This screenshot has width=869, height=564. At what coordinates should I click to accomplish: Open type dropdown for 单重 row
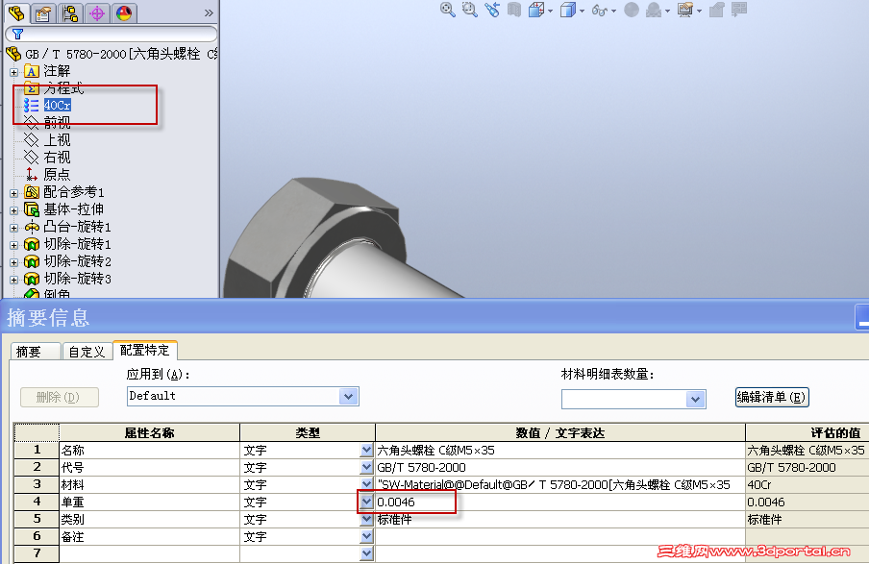366,502
